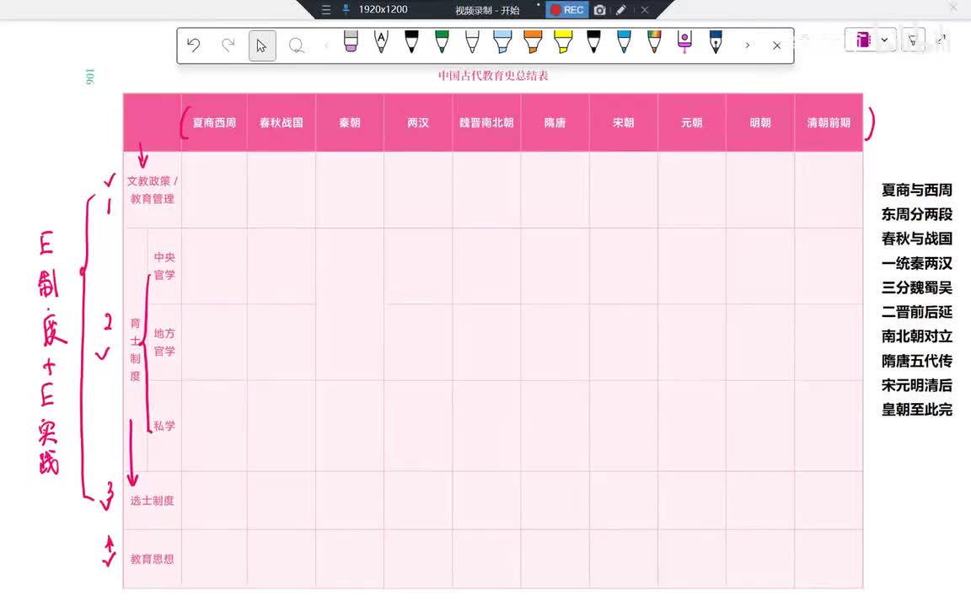Screen dimensions: 971x607
Task: Click the line 东周分两段
Action: [x=916, y=214]
